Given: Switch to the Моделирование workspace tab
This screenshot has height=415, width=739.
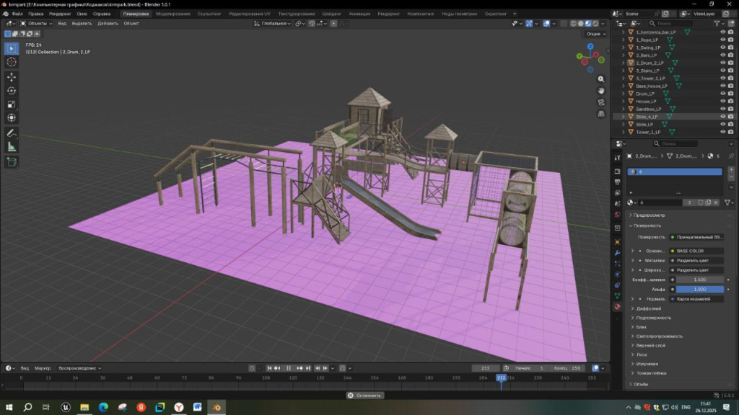Looking at the screenshot, I should click(x=173, y=14).
